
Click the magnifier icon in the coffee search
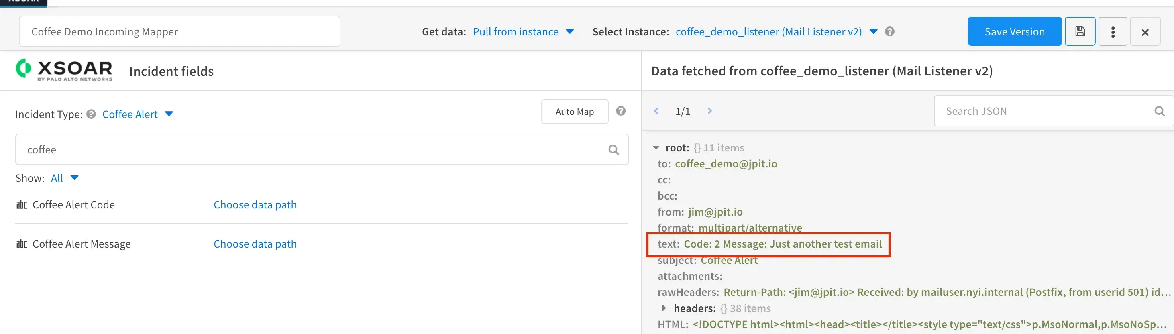click(613, 149)
